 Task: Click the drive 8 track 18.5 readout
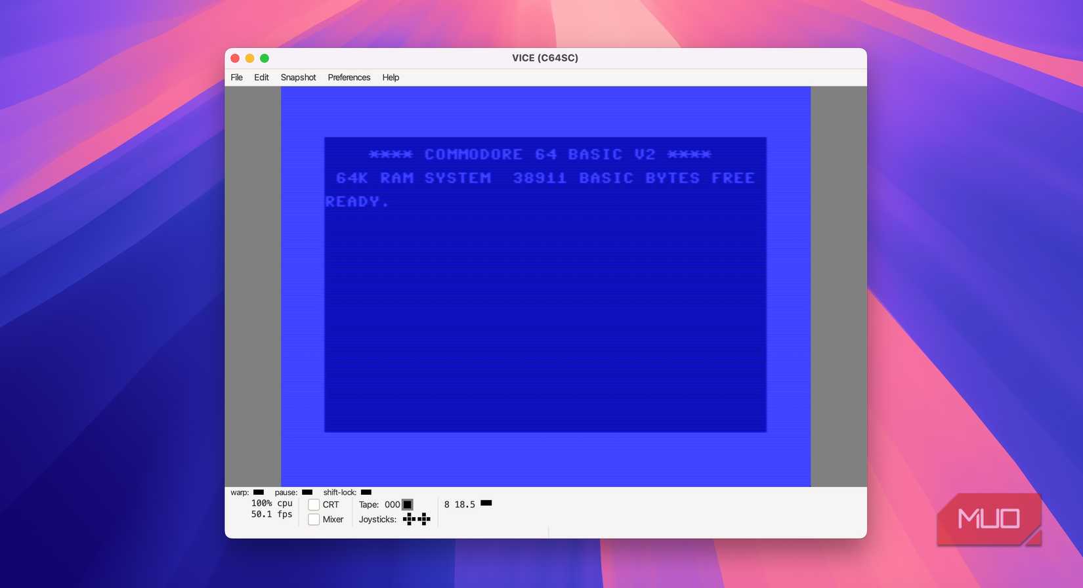tap(459, 505)
